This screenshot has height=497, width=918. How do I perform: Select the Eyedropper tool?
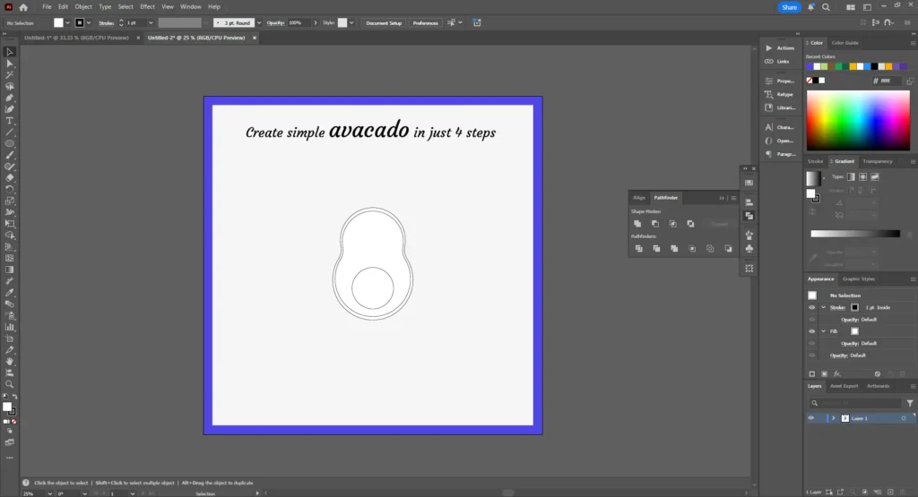pyautogui.click(x=9, y=292)
